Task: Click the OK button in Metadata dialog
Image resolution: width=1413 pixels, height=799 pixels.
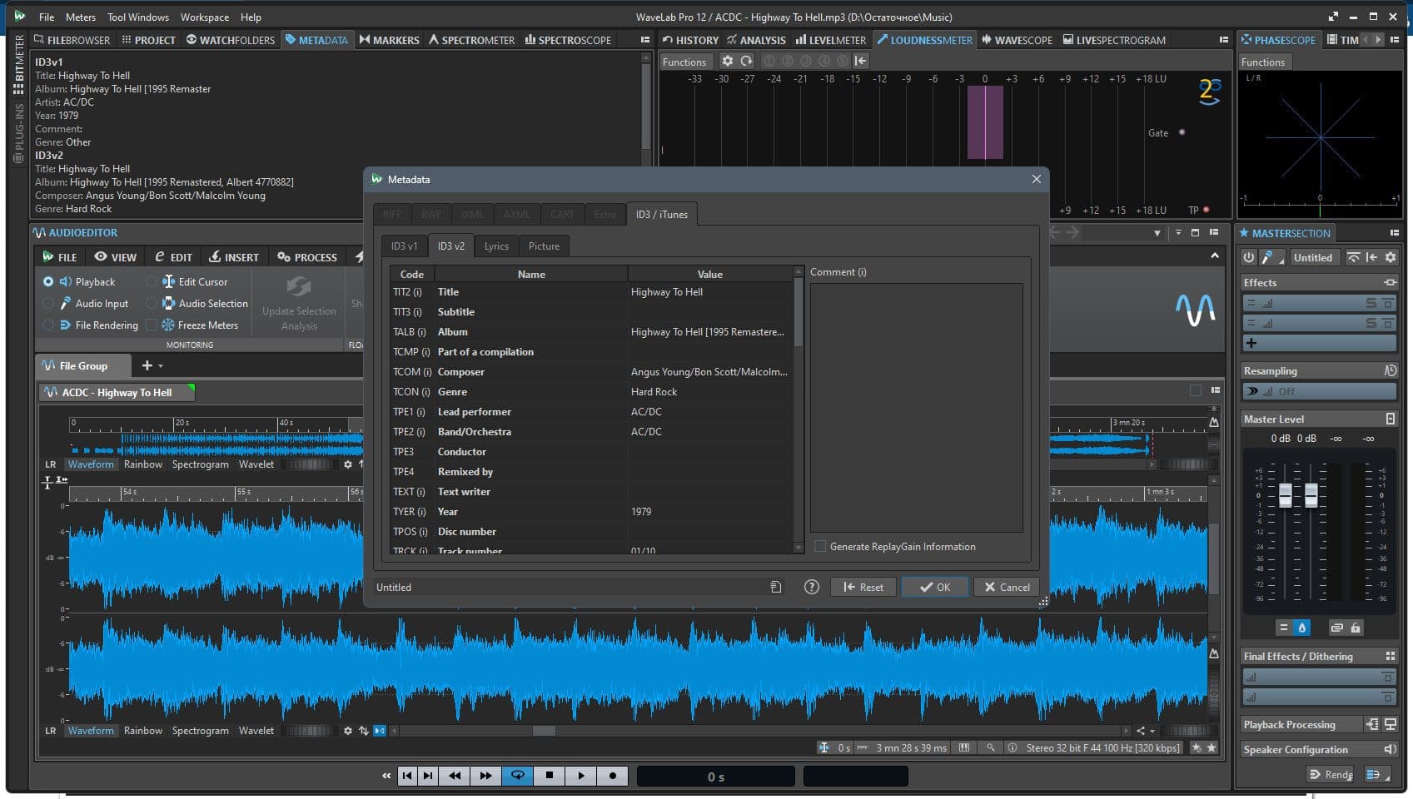Action: pyautogui.click(x=934, y=587)
